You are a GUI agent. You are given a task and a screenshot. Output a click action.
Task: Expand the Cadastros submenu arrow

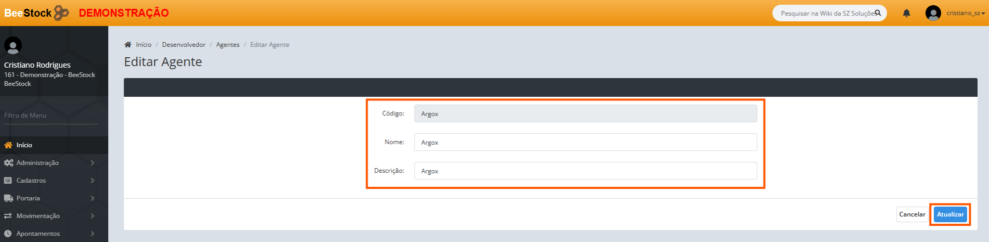coord(93,181)
